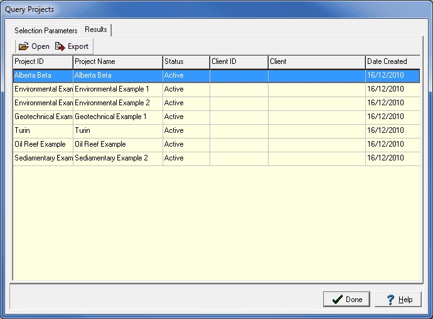Click the Open folder icon in toolbar

[24, 46]
